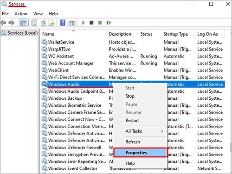Click the gear icon beside Windows Audio
Viewport: 232px width, 174px height.
click(45, 84)
